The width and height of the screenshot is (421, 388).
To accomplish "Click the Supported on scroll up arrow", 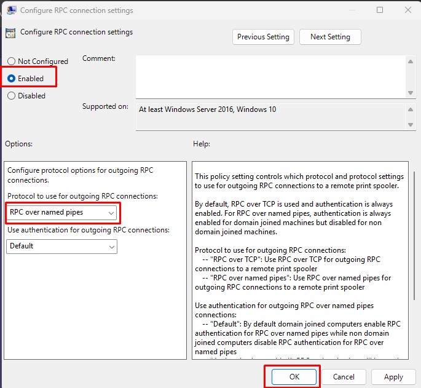I will point(411,109).
